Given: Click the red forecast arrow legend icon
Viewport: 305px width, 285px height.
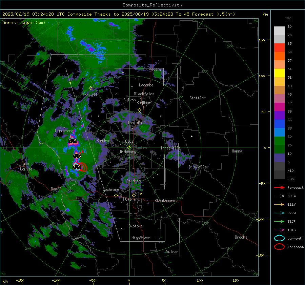Looking at the screenshot, I should click(x=279, y=187).
